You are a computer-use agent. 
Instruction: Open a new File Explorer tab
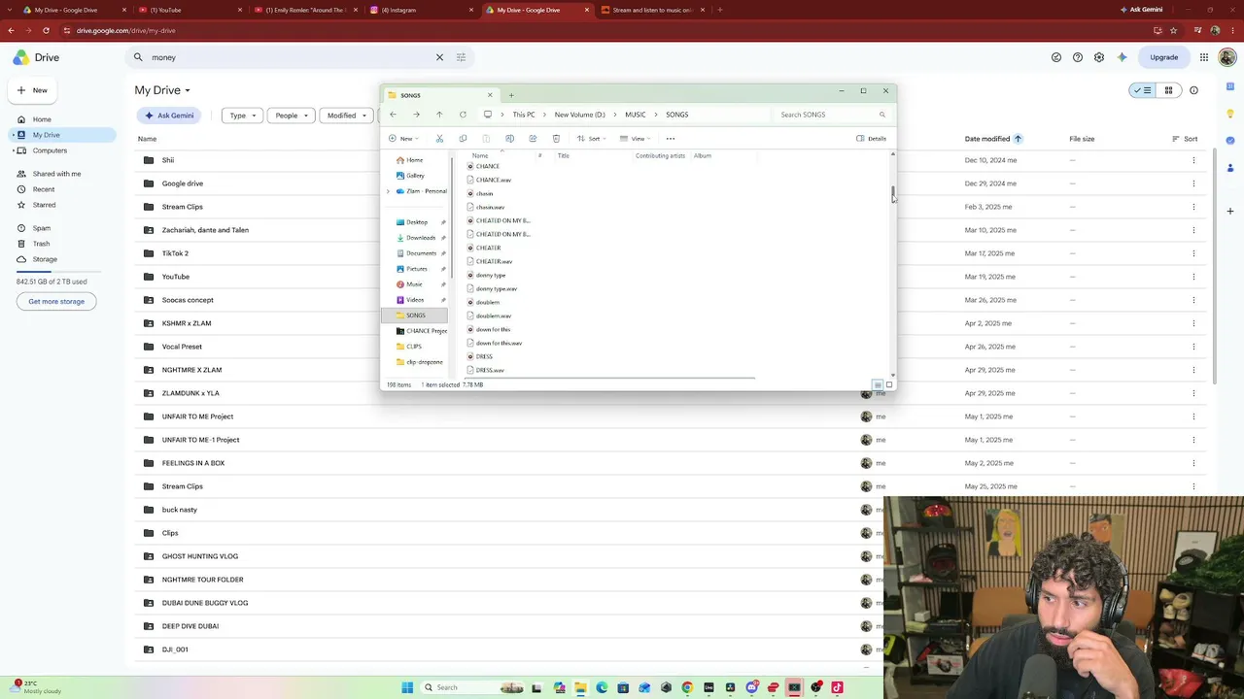click(x=511, y=95)
